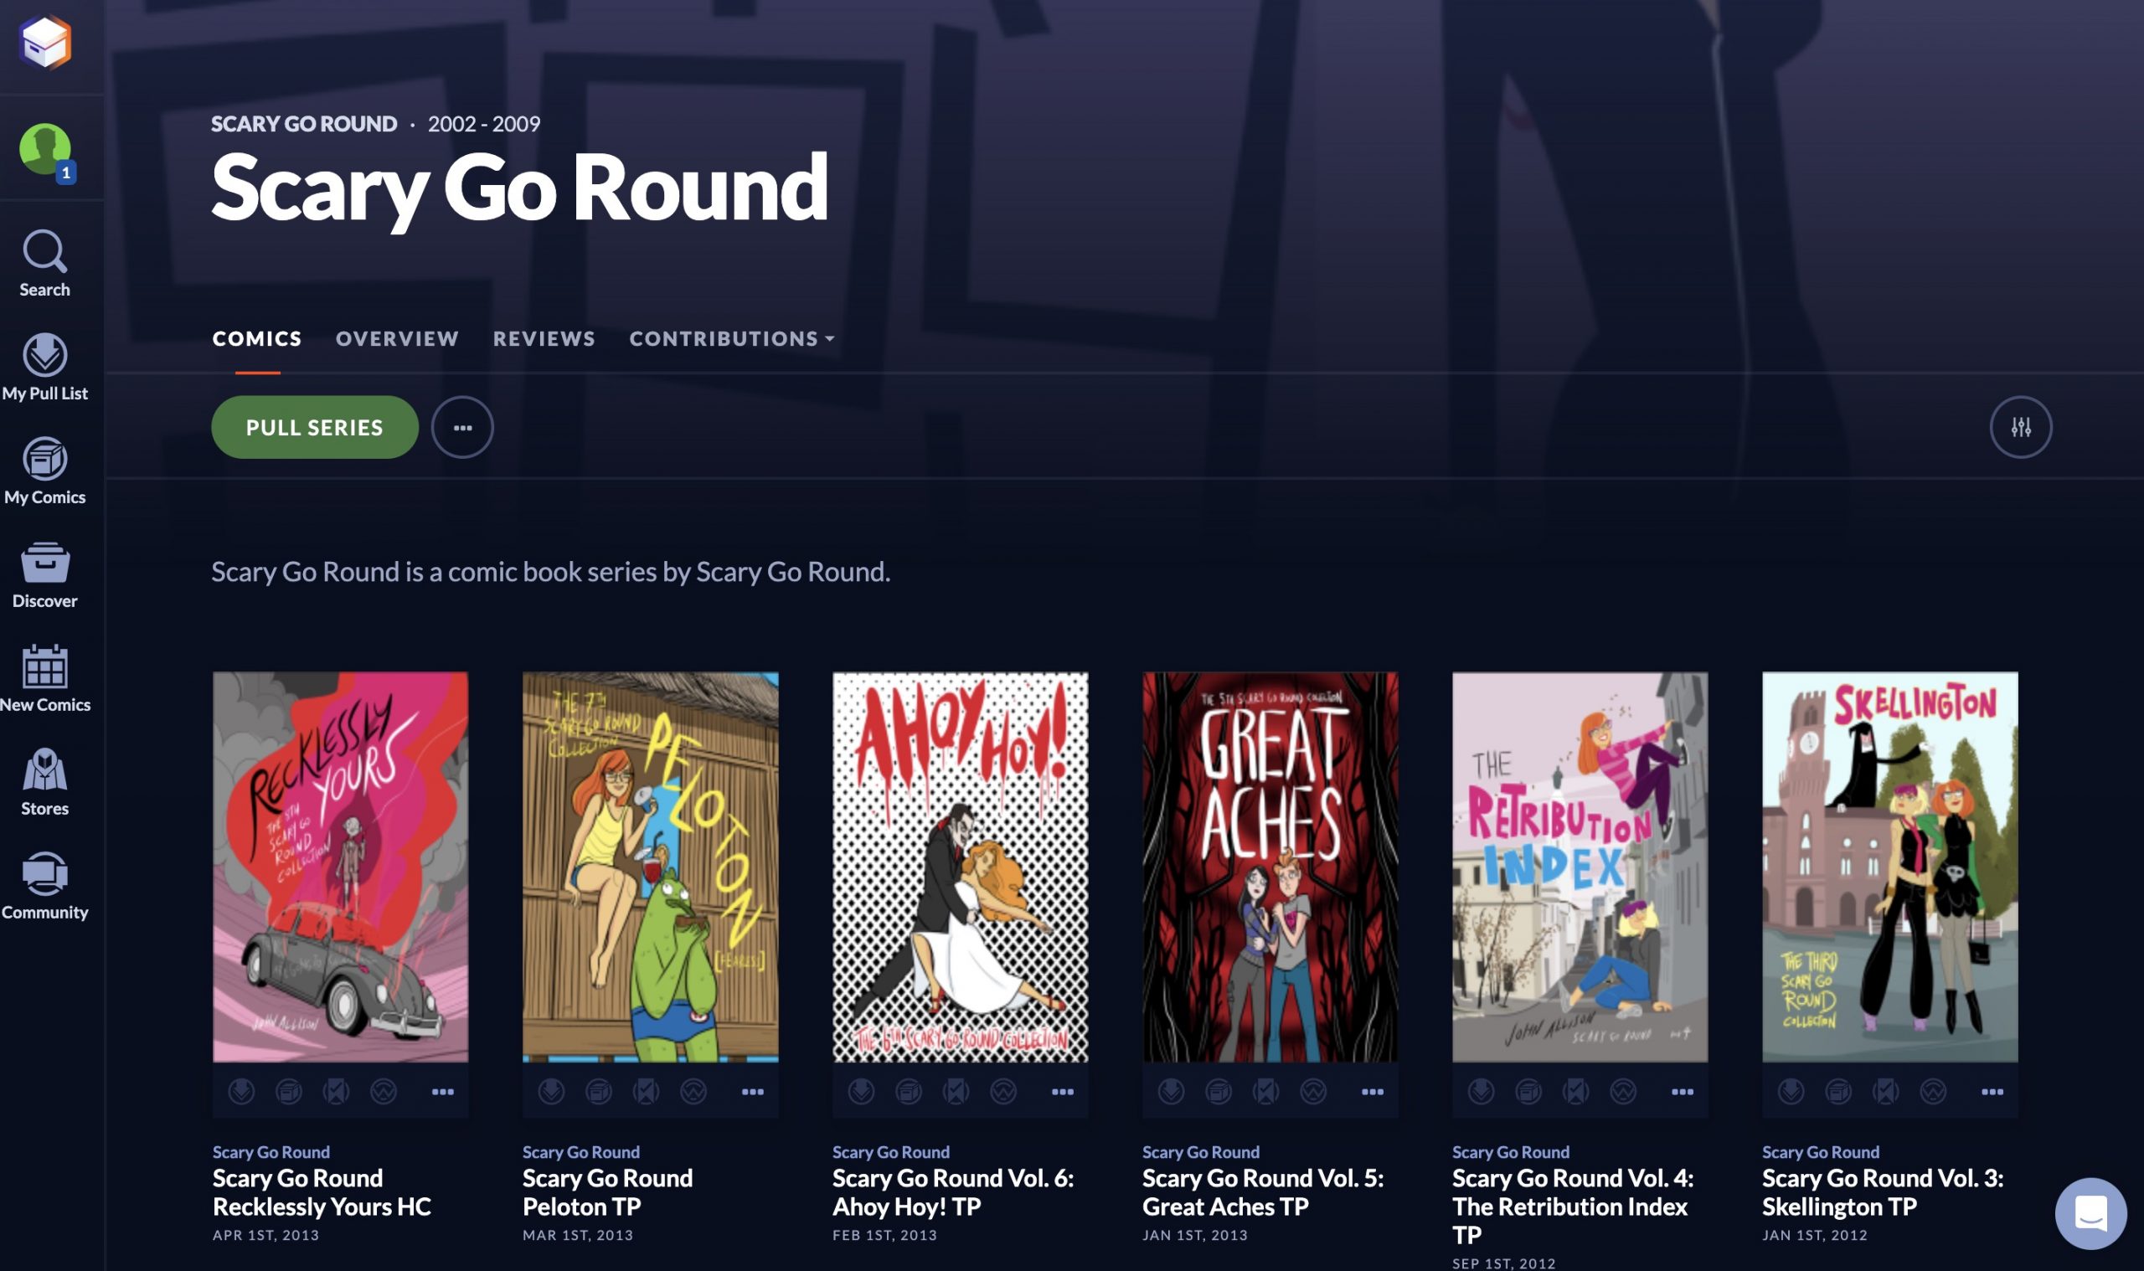Switch to the Reviews tab

tap(544, 338)
